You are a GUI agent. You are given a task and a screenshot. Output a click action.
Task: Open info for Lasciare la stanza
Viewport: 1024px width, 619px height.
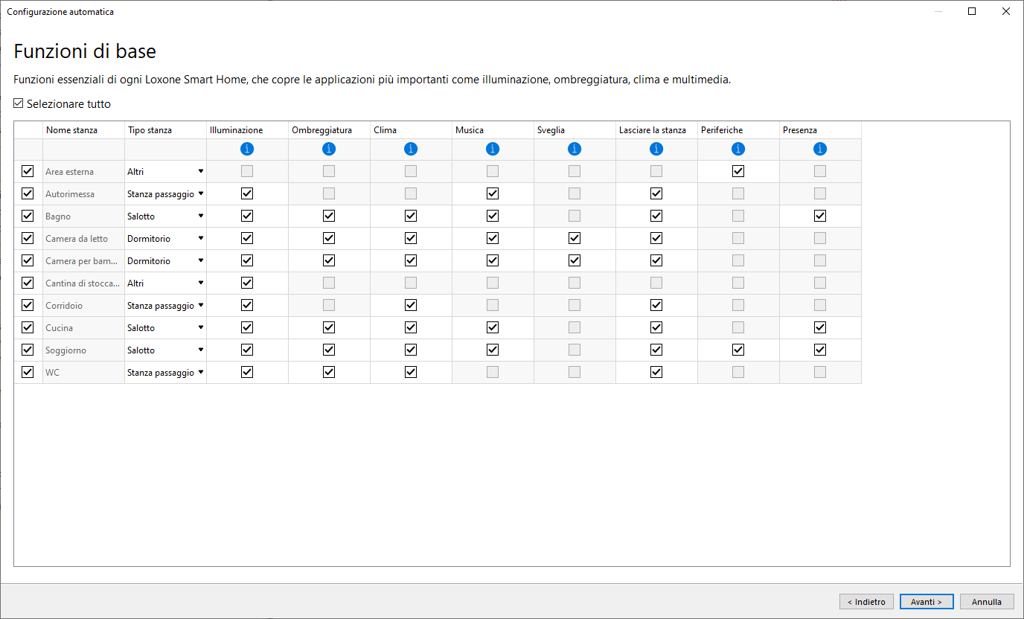click(656, 149)
